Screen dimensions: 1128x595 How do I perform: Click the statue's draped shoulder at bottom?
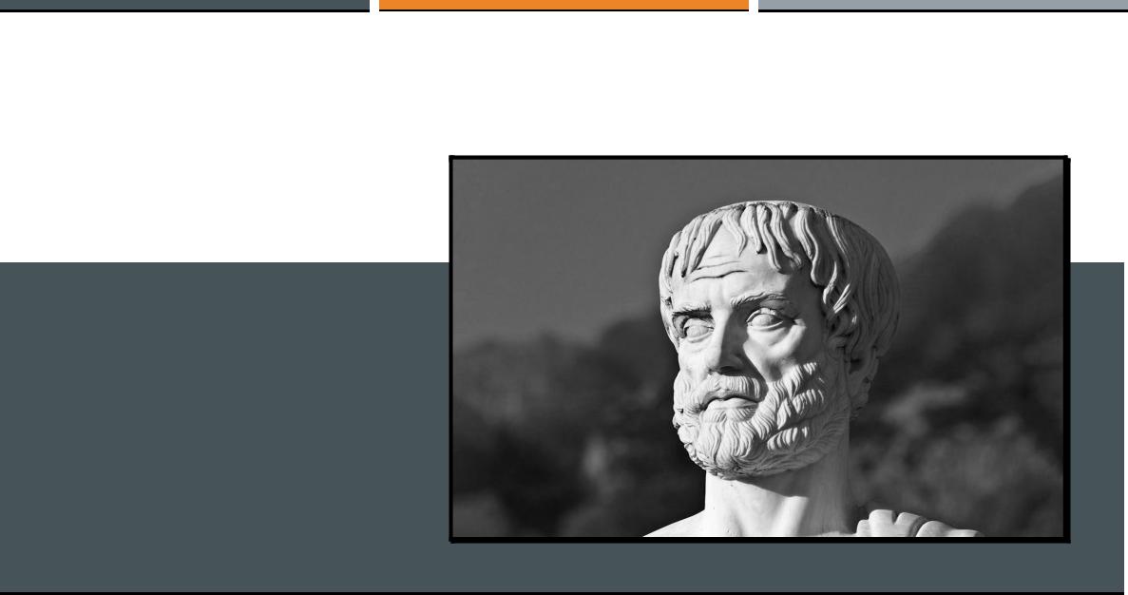coord(913,525)
